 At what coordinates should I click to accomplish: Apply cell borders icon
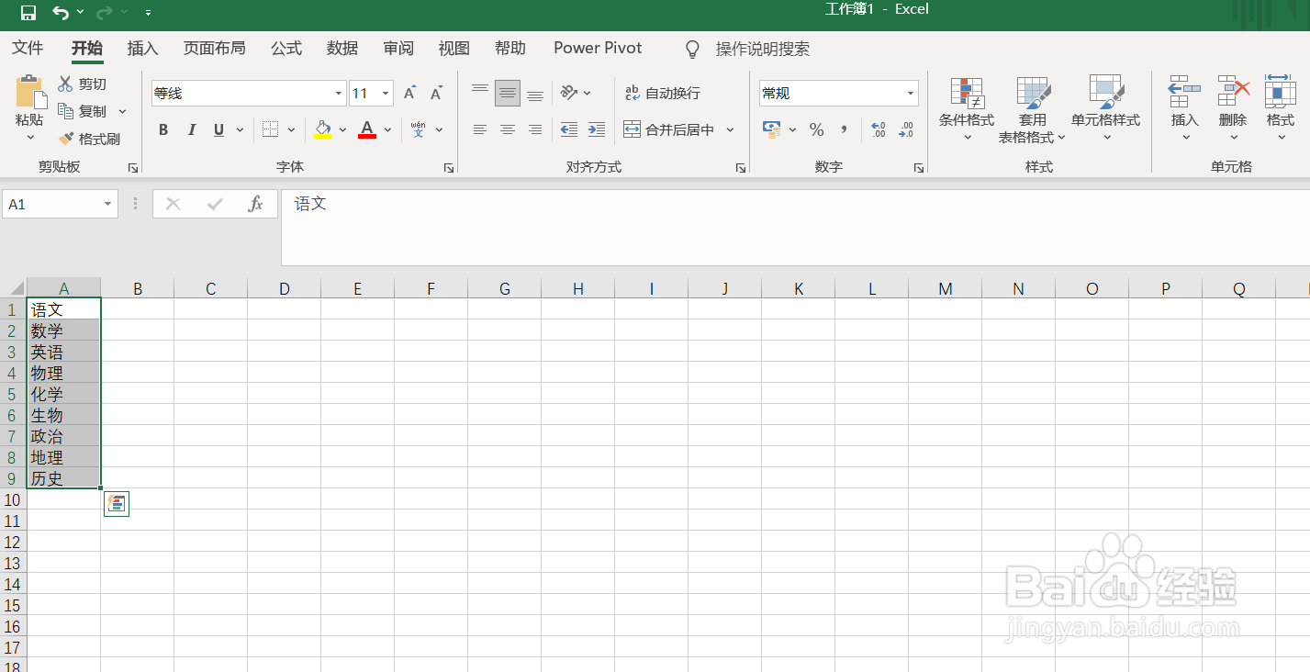pos(270,129)
